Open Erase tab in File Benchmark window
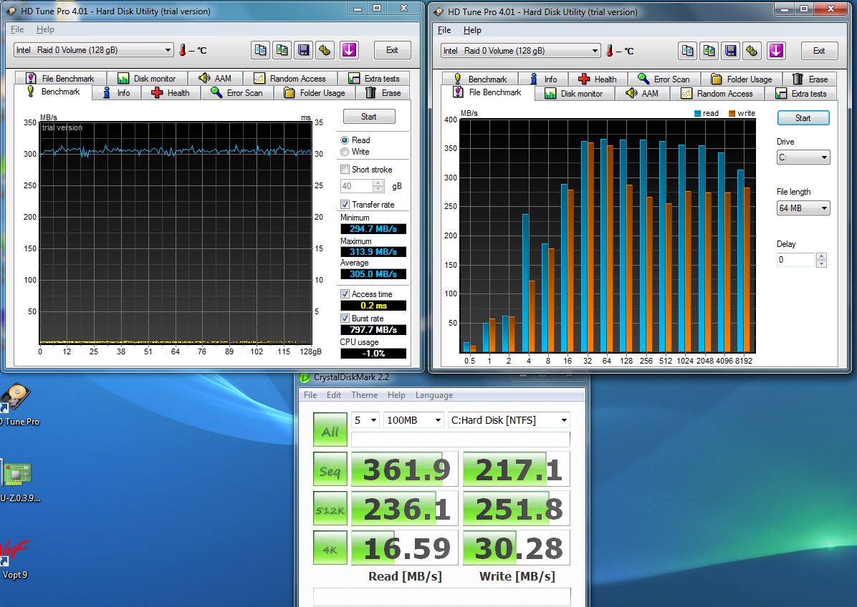The width and height of the screenshot is (857, 607). 810,79
